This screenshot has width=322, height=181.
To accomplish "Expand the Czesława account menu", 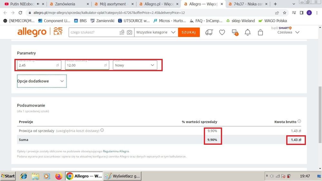I will [x=288, y=32].
